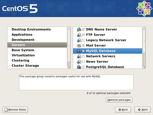Click the category list scroll-down arrow
The height and width of the screenshot is (115, 153).
[x=69, y=67]
